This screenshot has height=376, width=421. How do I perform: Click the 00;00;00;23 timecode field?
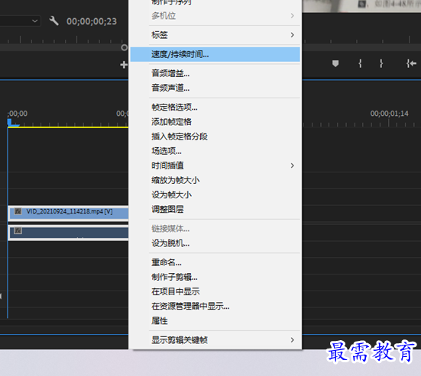point(92,21)
